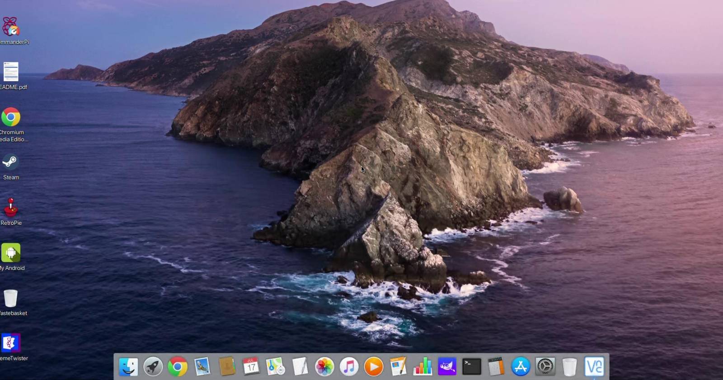Select the My Android desktop icon
Screen dimensions: 723x380
coord(12,257)
